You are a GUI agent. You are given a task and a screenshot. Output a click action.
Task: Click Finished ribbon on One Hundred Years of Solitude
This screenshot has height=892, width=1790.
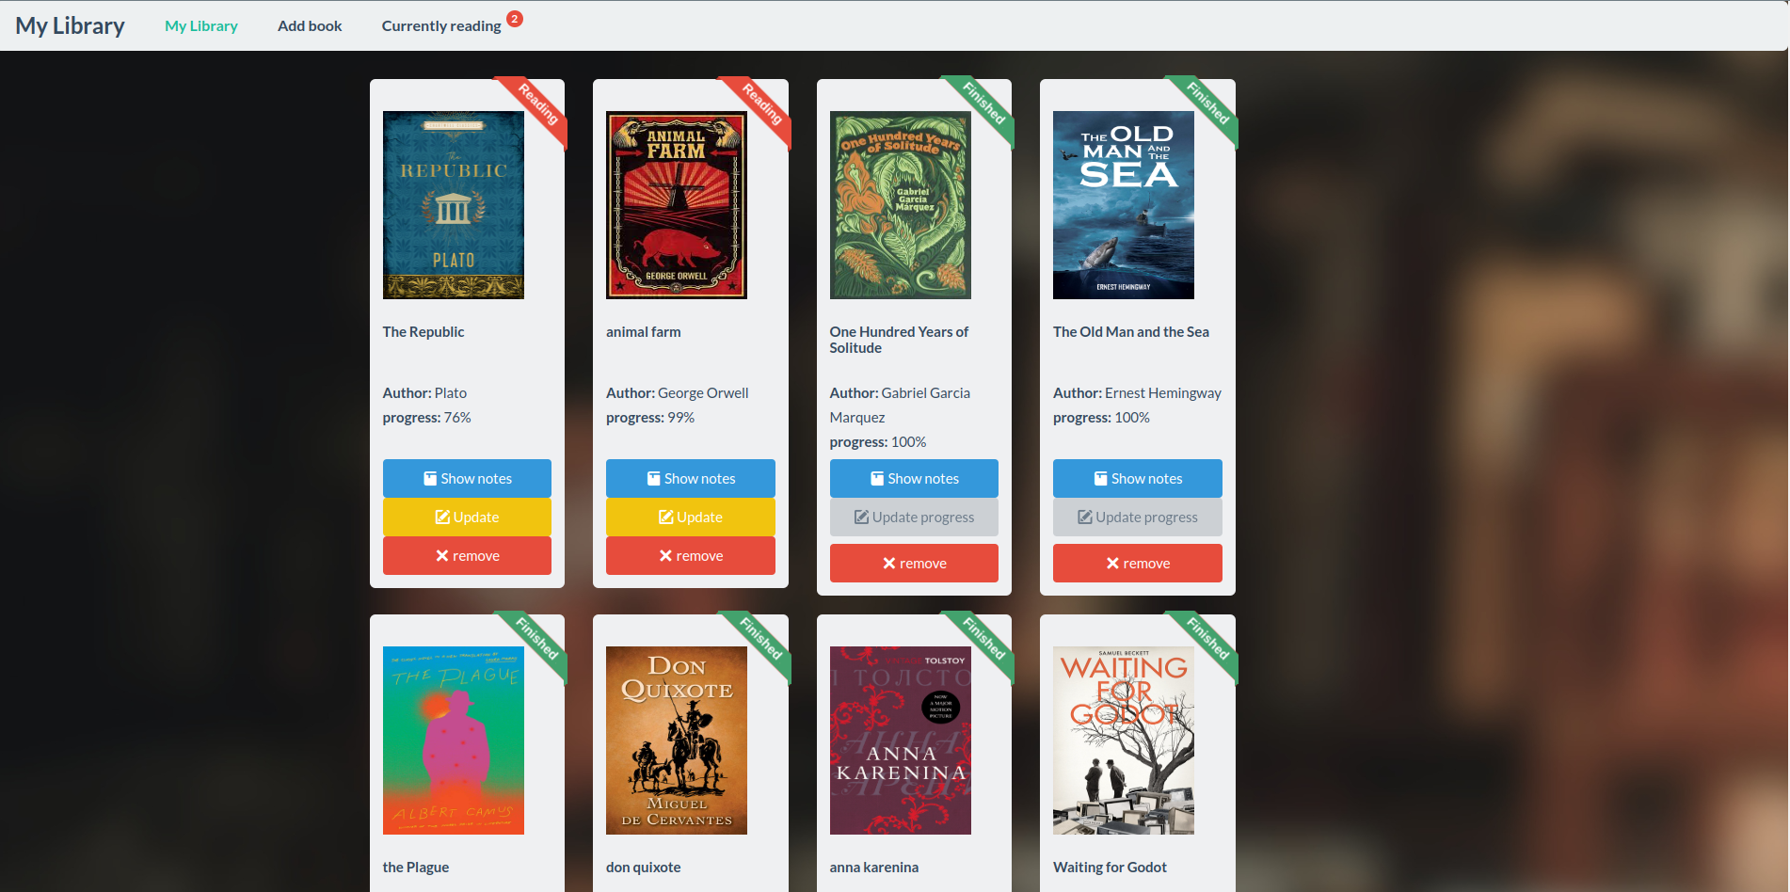984,104
